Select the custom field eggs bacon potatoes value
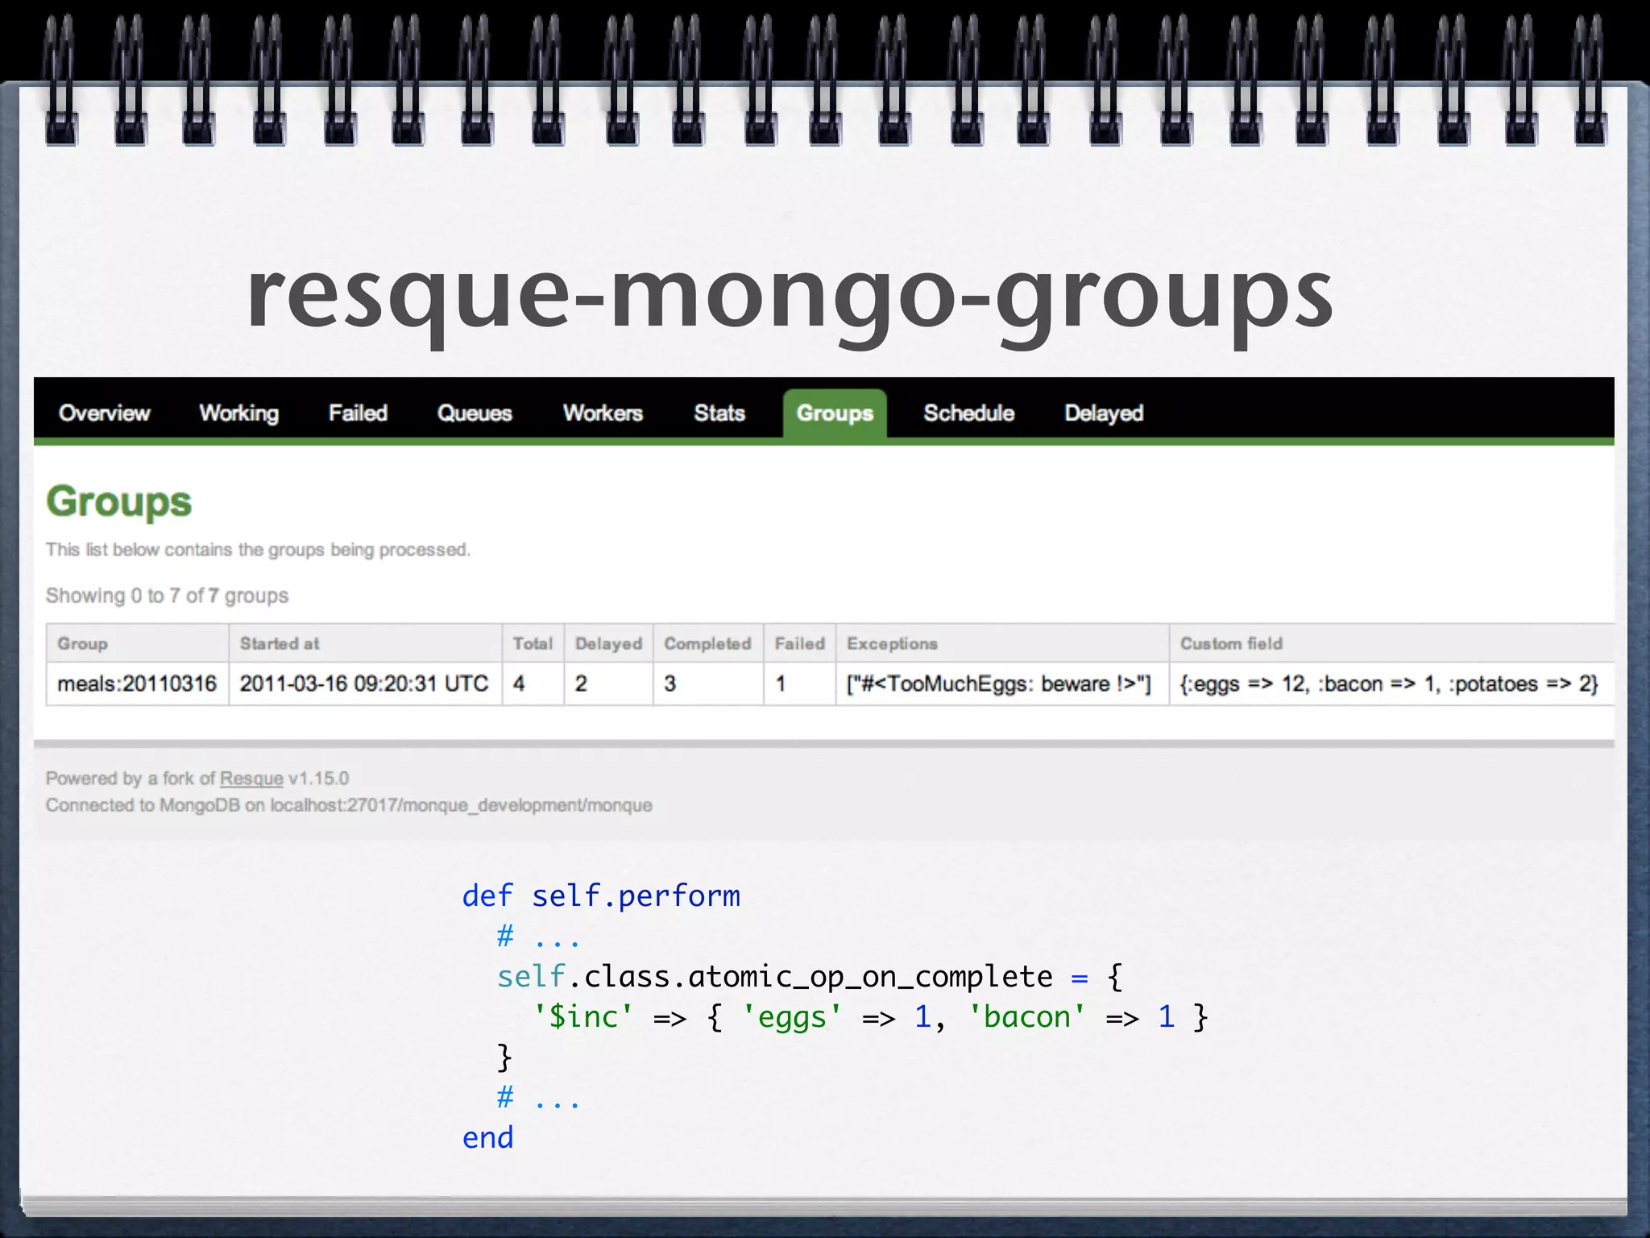 pyautogui.click(x=1391, y=684)
